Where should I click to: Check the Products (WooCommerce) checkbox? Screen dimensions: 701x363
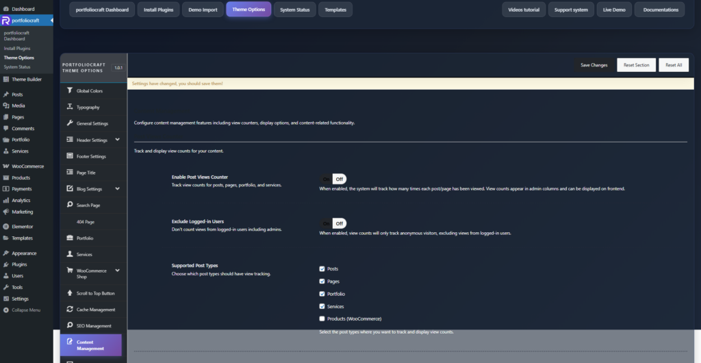coord(322,318)
